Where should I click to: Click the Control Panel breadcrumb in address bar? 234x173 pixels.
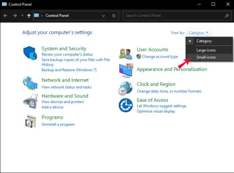point(57,15)
